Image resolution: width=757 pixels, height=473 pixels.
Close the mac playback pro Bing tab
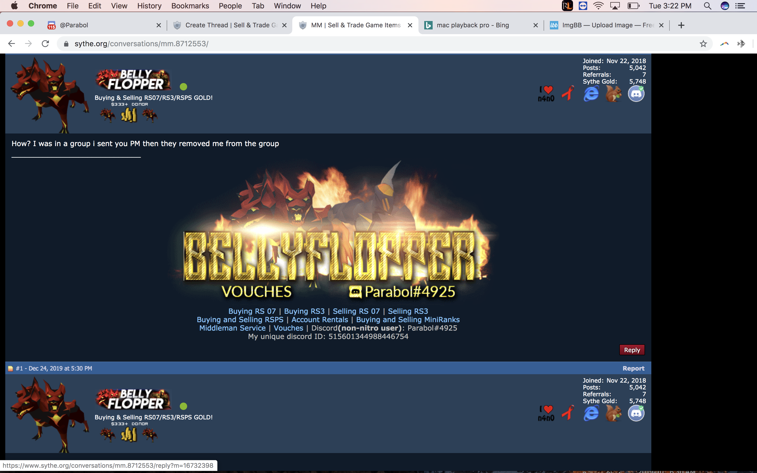pos(535,25)
